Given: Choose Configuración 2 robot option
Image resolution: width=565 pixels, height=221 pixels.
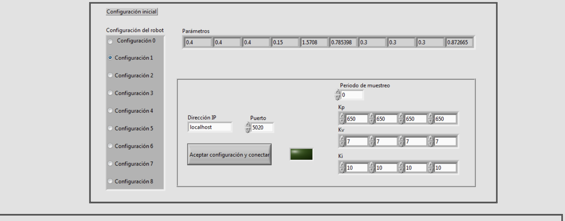Looking at the screenshot, I should 110,75.
